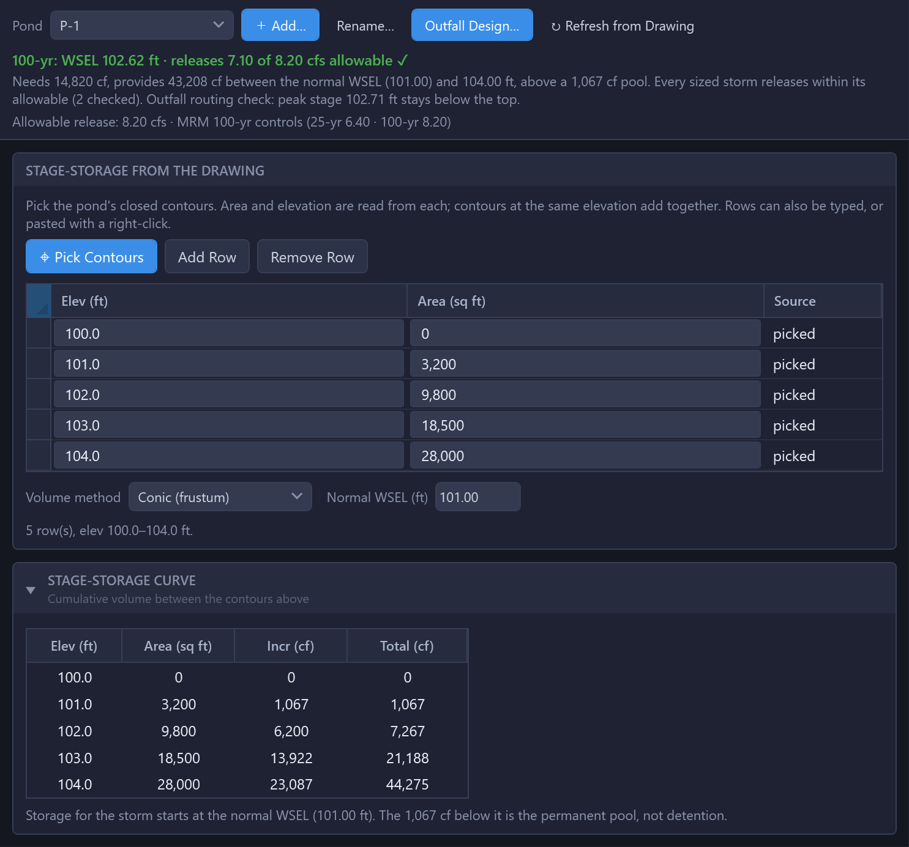Select elevation cell 104.0
The width and height of the screenshot is (909, 847).
pyautogui.click(x=229, y=456)
